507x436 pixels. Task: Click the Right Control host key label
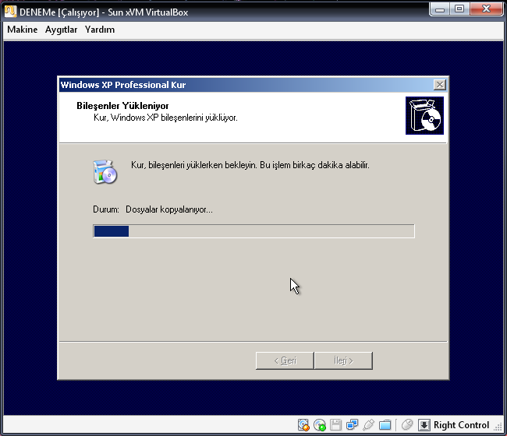click(x=462, y=425)
